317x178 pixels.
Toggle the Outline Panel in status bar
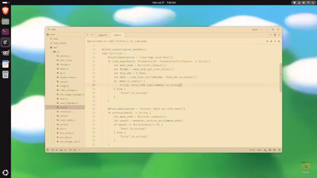53,150
